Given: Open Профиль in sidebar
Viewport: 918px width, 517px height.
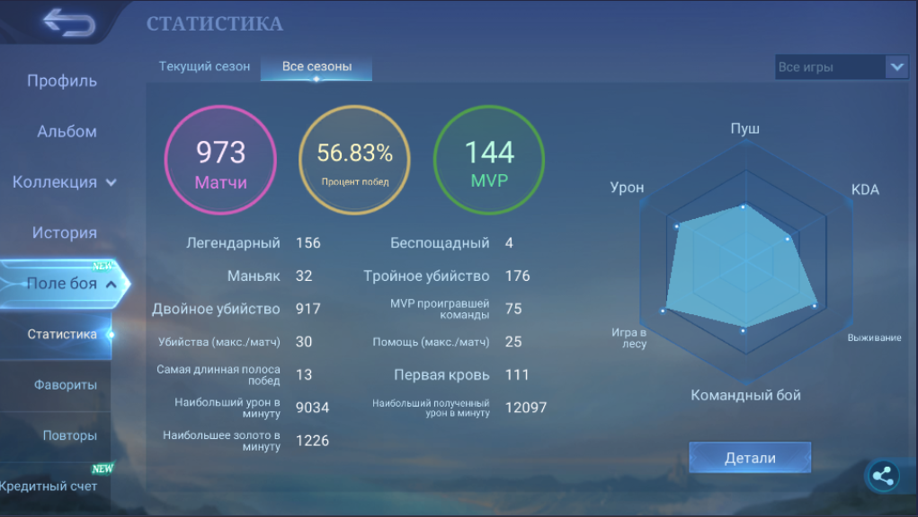Looking at the screenshot, I should 62,81.
